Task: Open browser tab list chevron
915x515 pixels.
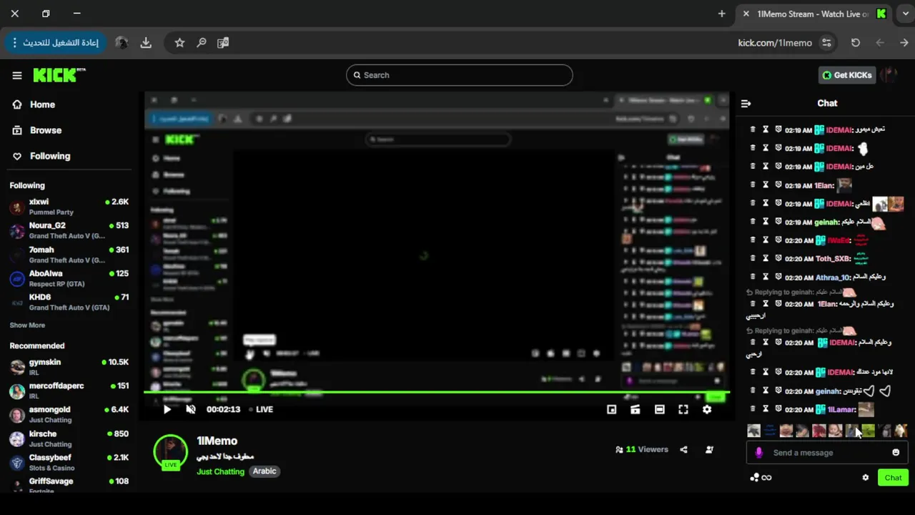Action: (905, 14)
